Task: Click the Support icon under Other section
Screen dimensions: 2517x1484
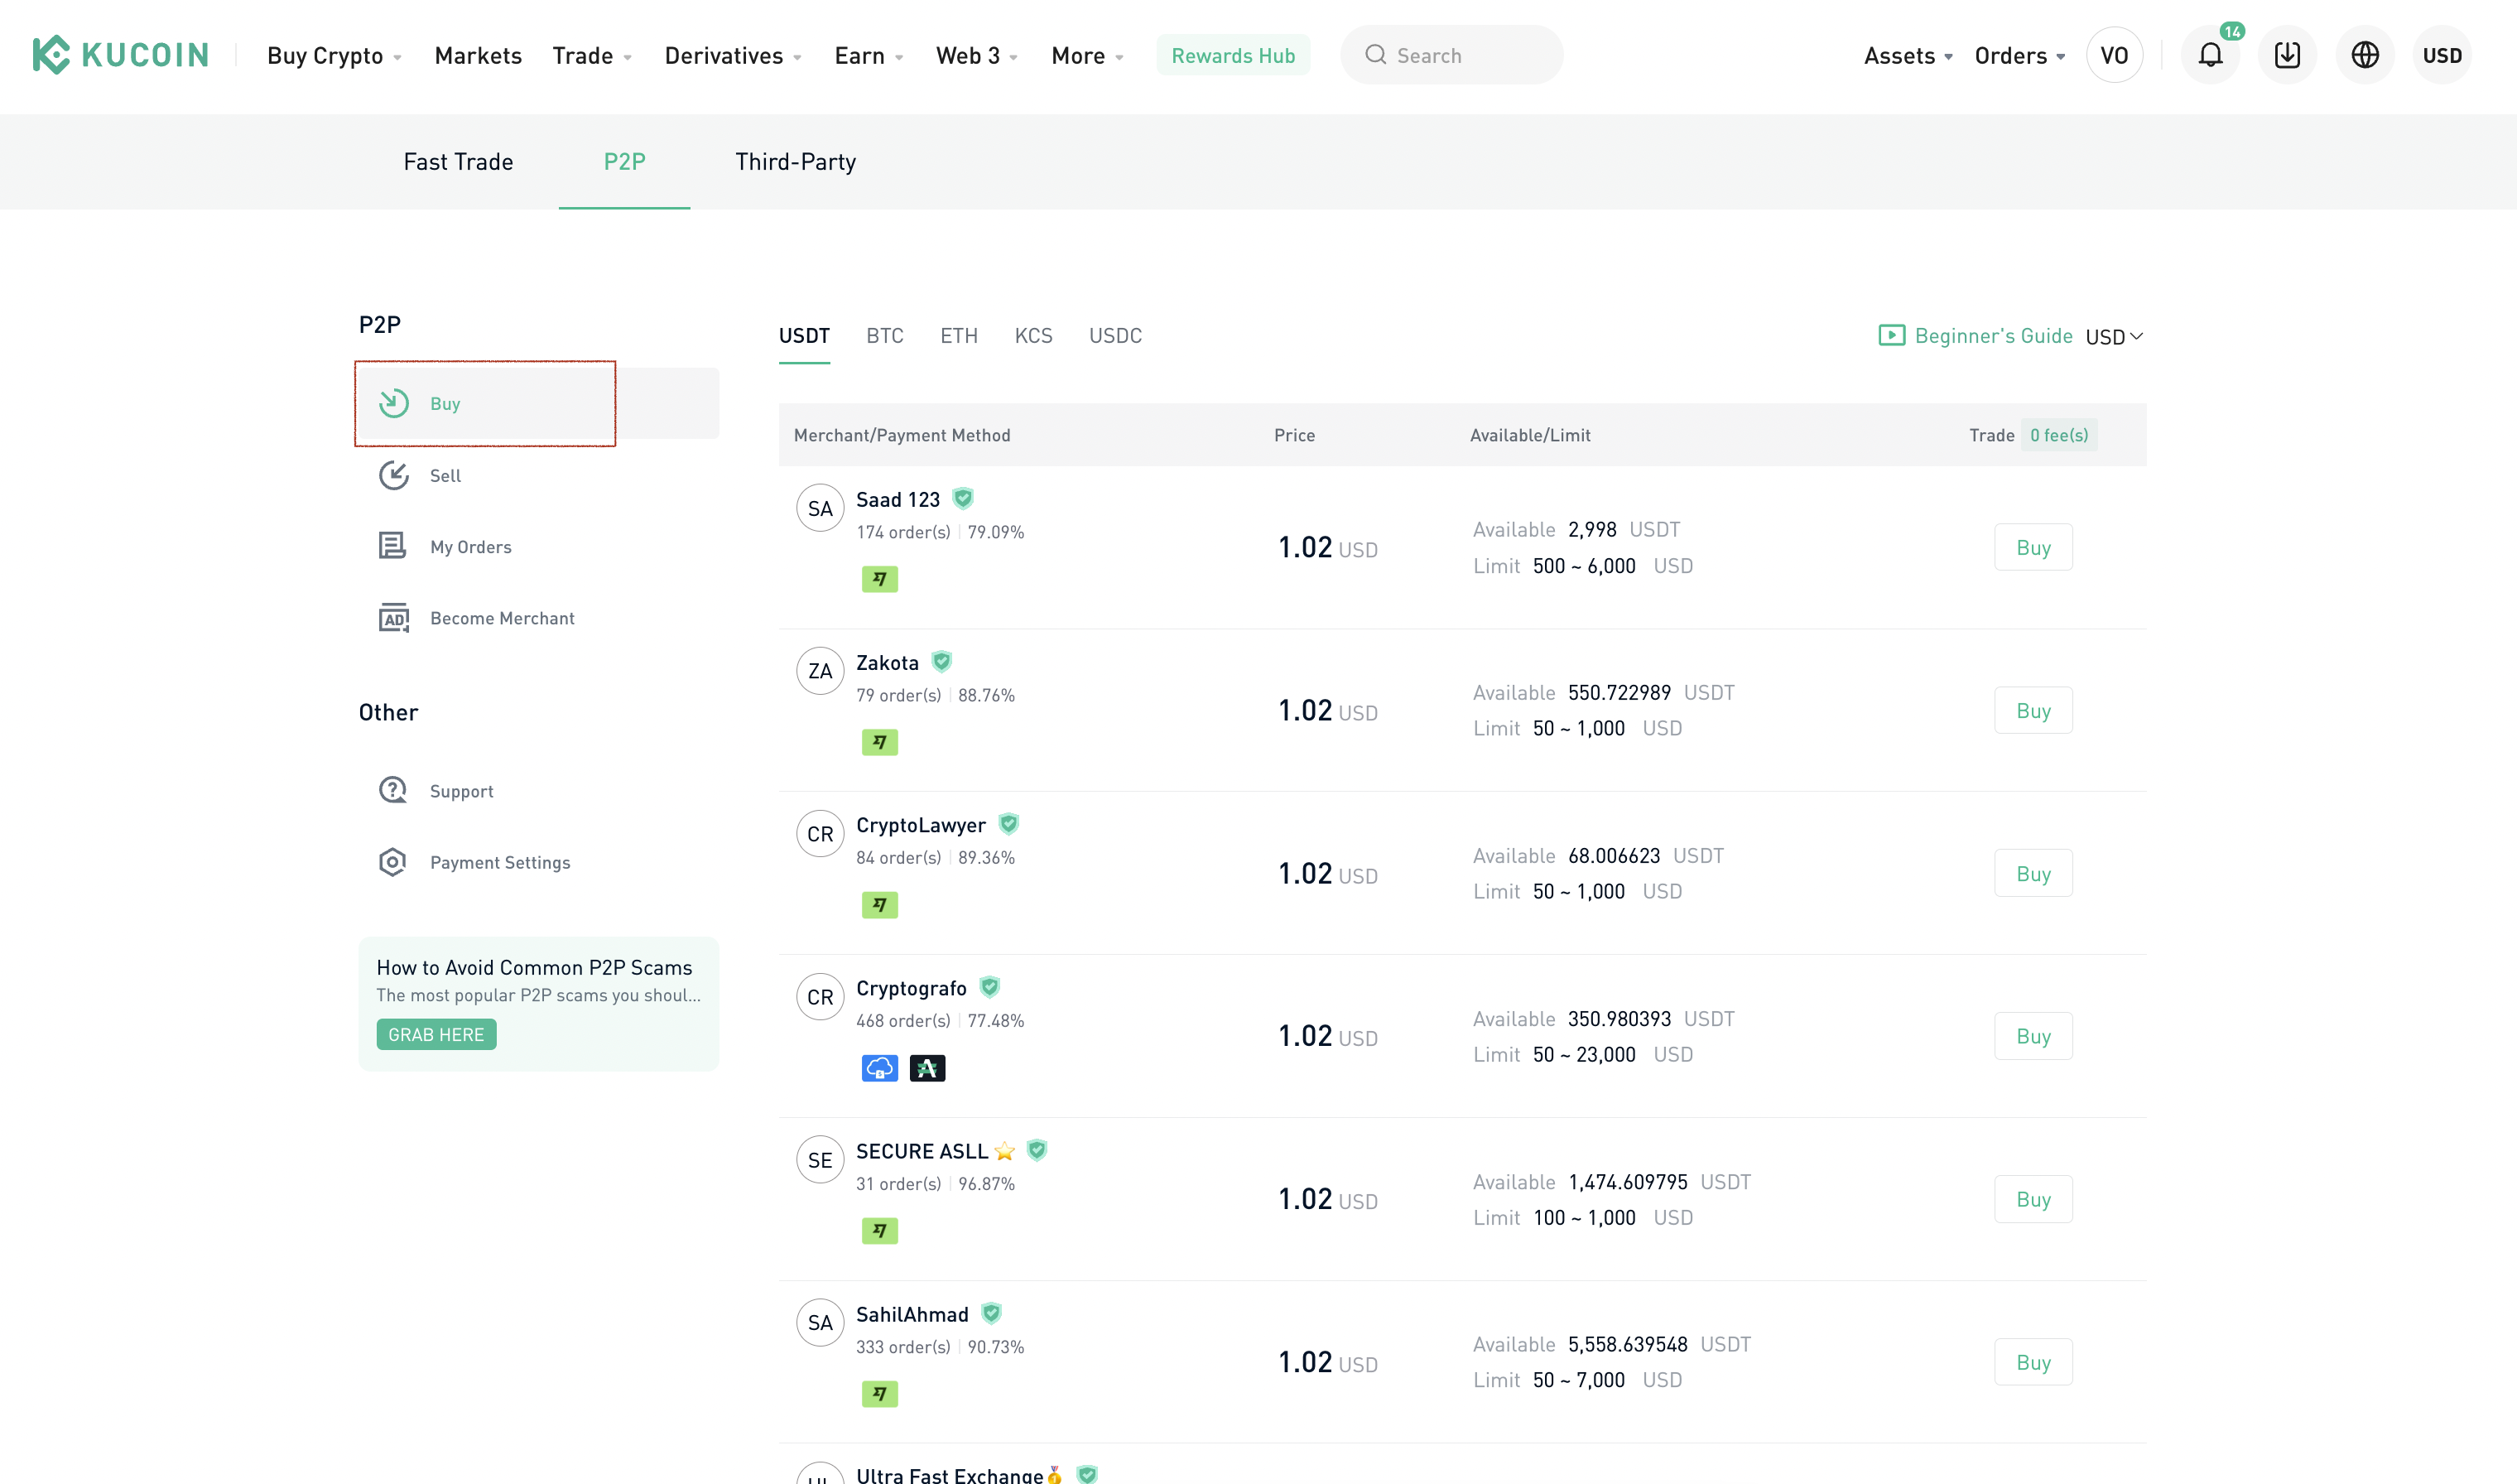Action: click(394, 790)
